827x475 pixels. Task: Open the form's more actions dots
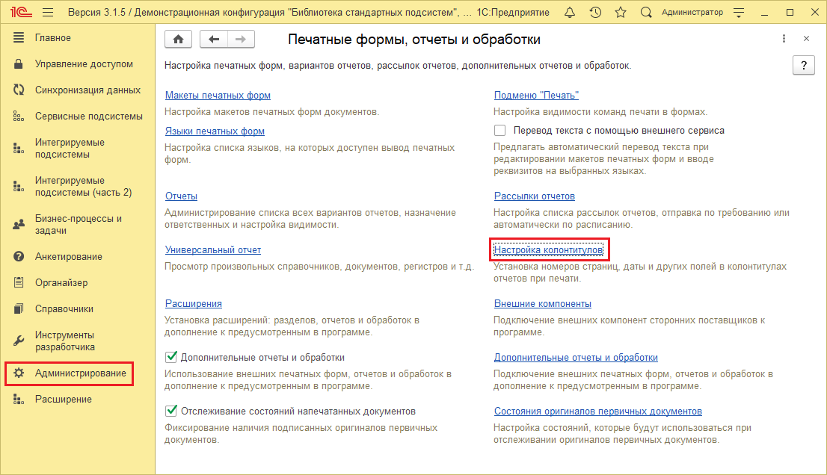click(784, 38)
